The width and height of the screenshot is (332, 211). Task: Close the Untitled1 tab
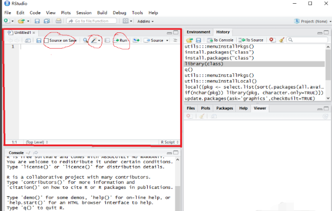[34, 33]
